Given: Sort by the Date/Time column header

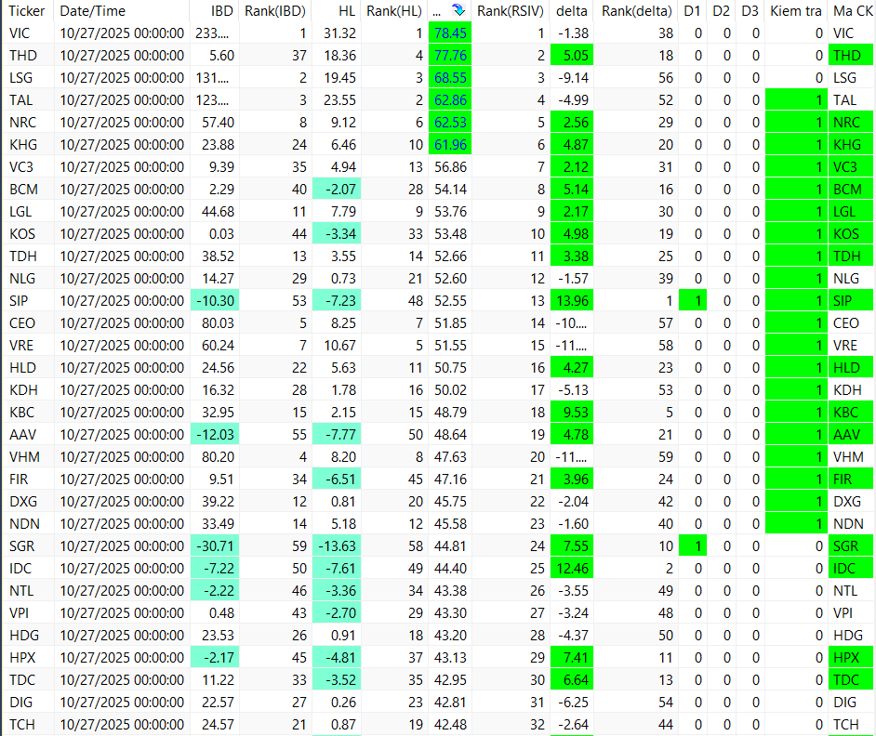Looking at the screenshot, I should tap(93, 10).
